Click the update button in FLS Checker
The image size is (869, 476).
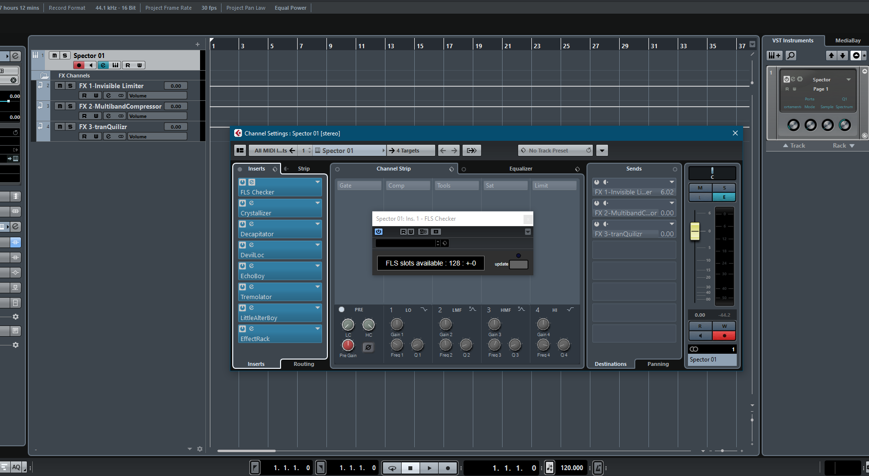point(519,264)
